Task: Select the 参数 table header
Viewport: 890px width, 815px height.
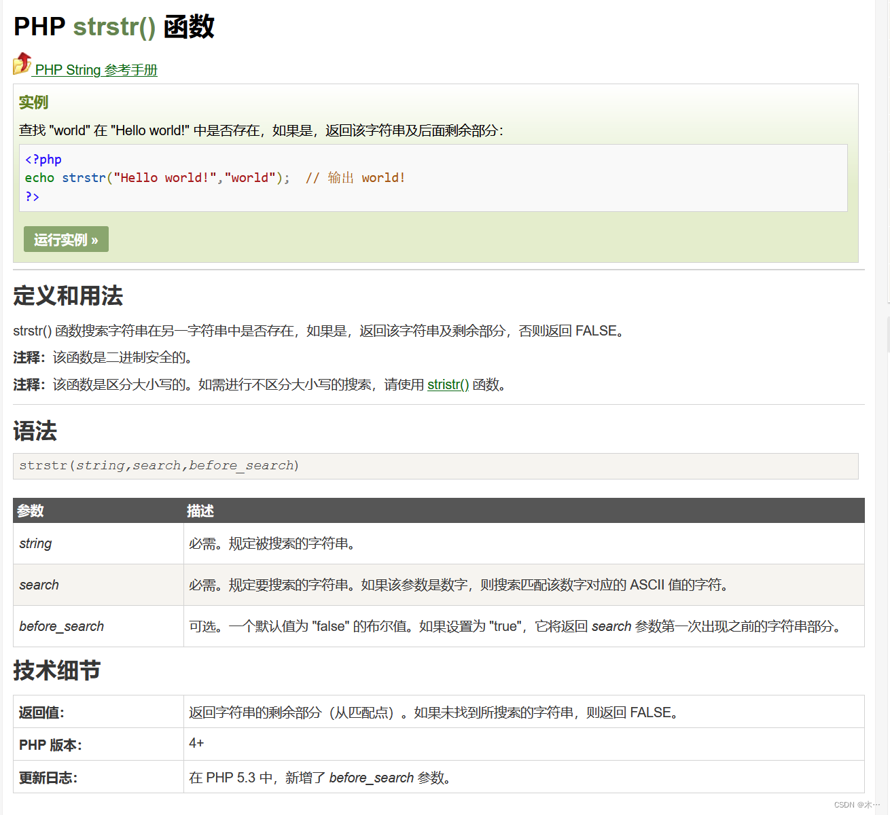Action: tap(31, 510)
